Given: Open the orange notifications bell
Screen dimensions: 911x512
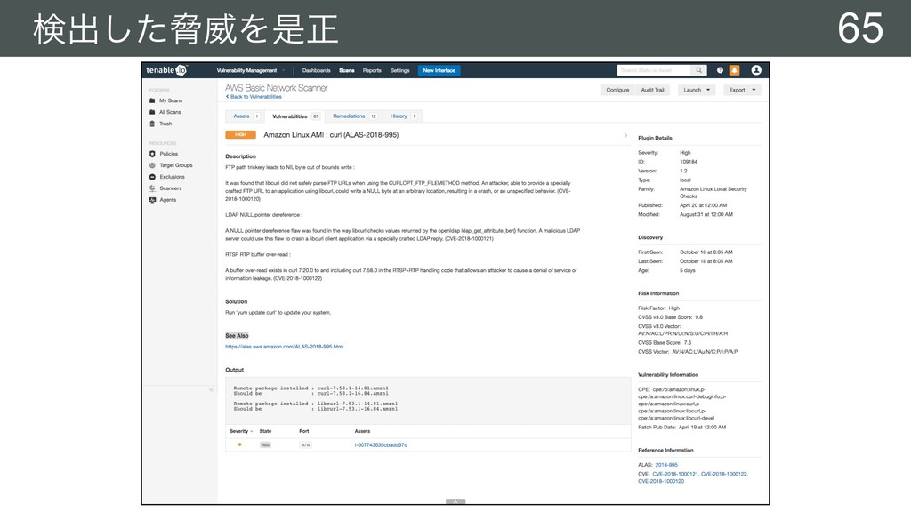Looking at the screenshot, I should click(x=734, y=70).
